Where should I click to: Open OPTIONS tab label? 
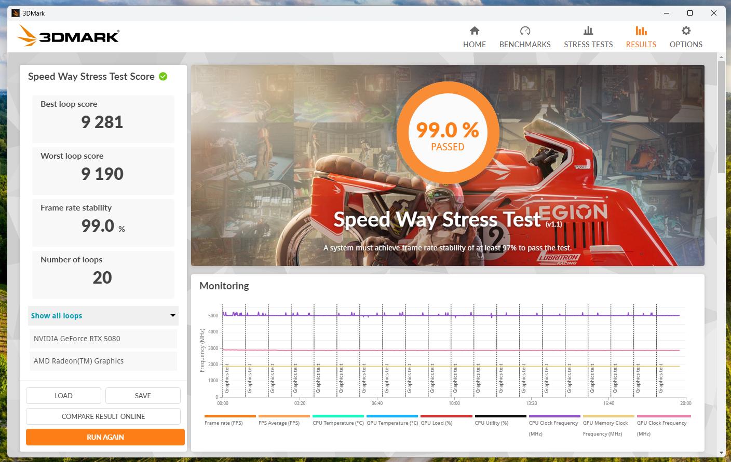pos(686,45)
